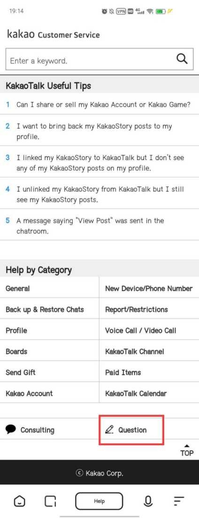Open the tabs icon in bottom bar
Image resolution: width=199 pixels, height=518 pixels.
coord(50,501)
